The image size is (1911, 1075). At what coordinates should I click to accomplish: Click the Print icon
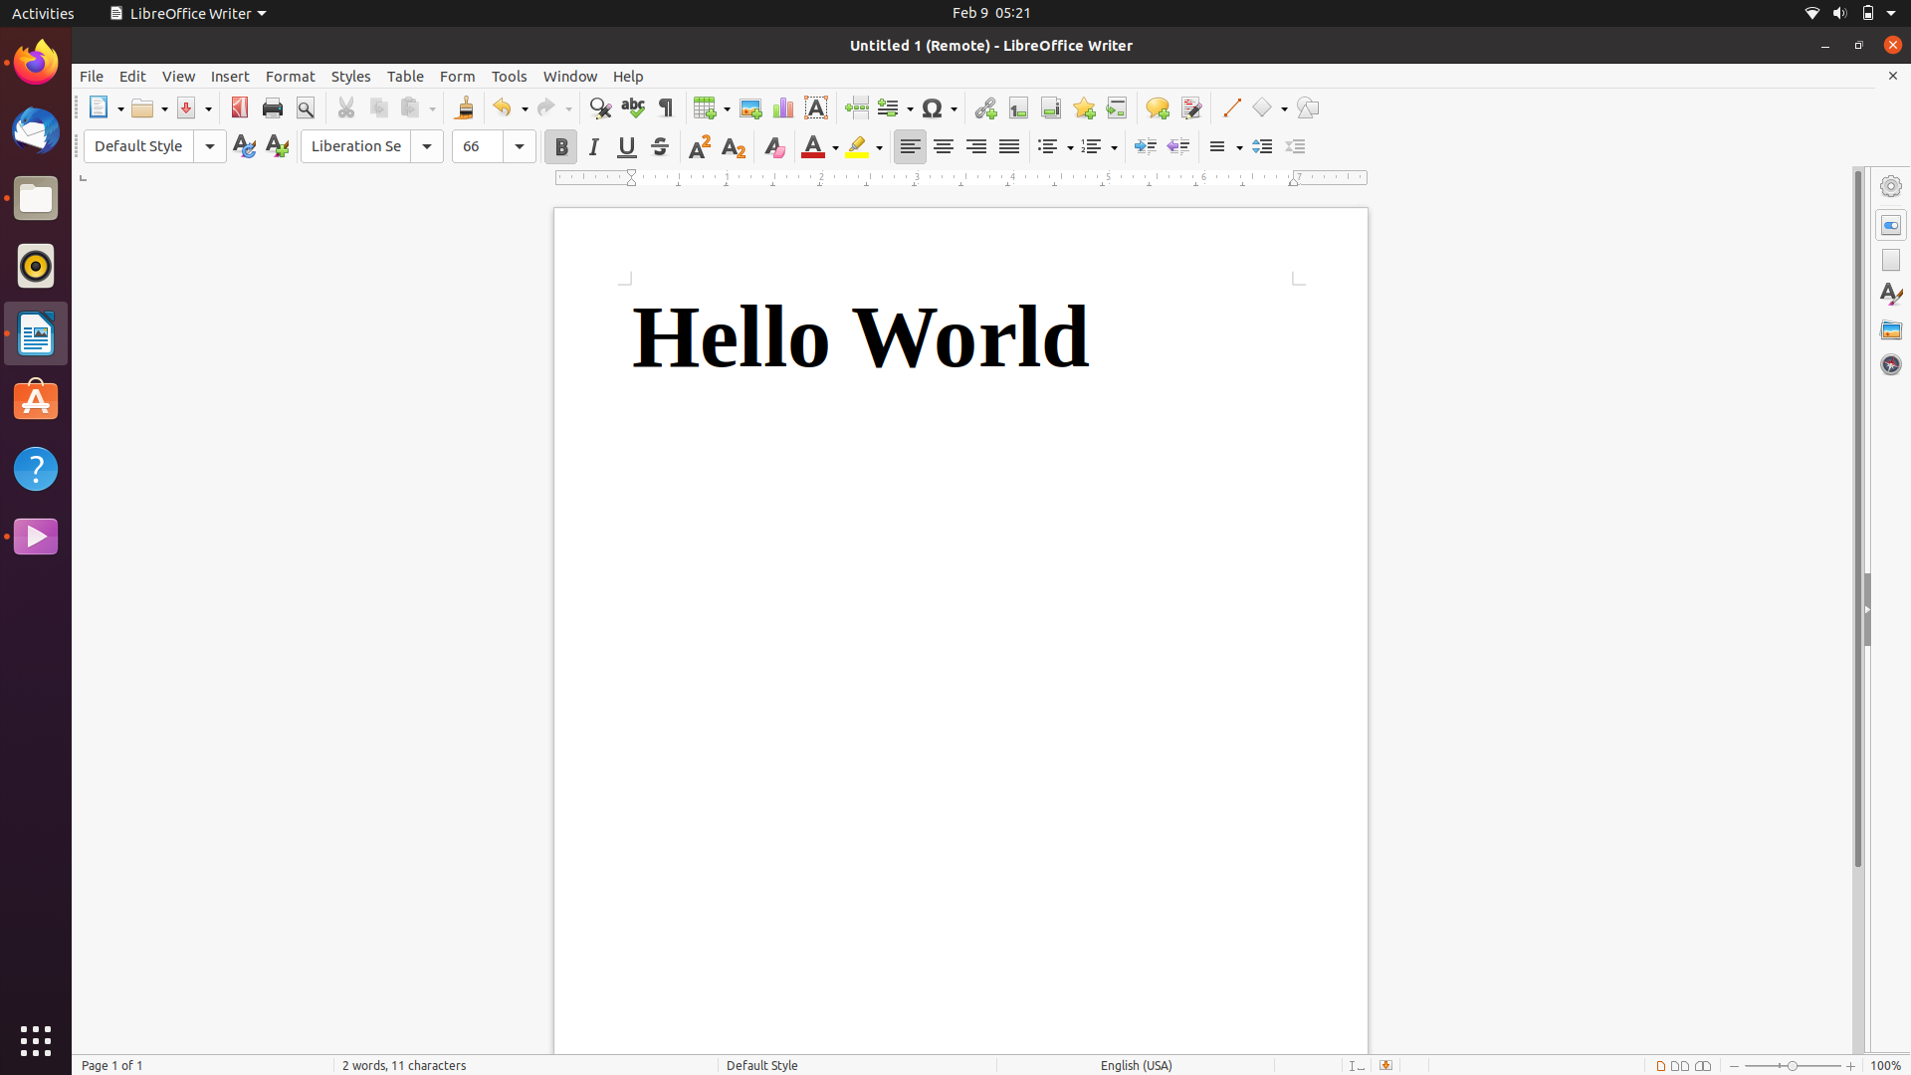point(273,107)
